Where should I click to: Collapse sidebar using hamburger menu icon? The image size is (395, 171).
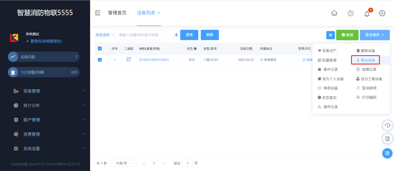click(98, 13)
